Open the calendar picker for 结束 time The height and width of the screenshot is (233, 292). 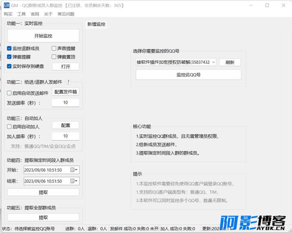(x=74, y=181)
